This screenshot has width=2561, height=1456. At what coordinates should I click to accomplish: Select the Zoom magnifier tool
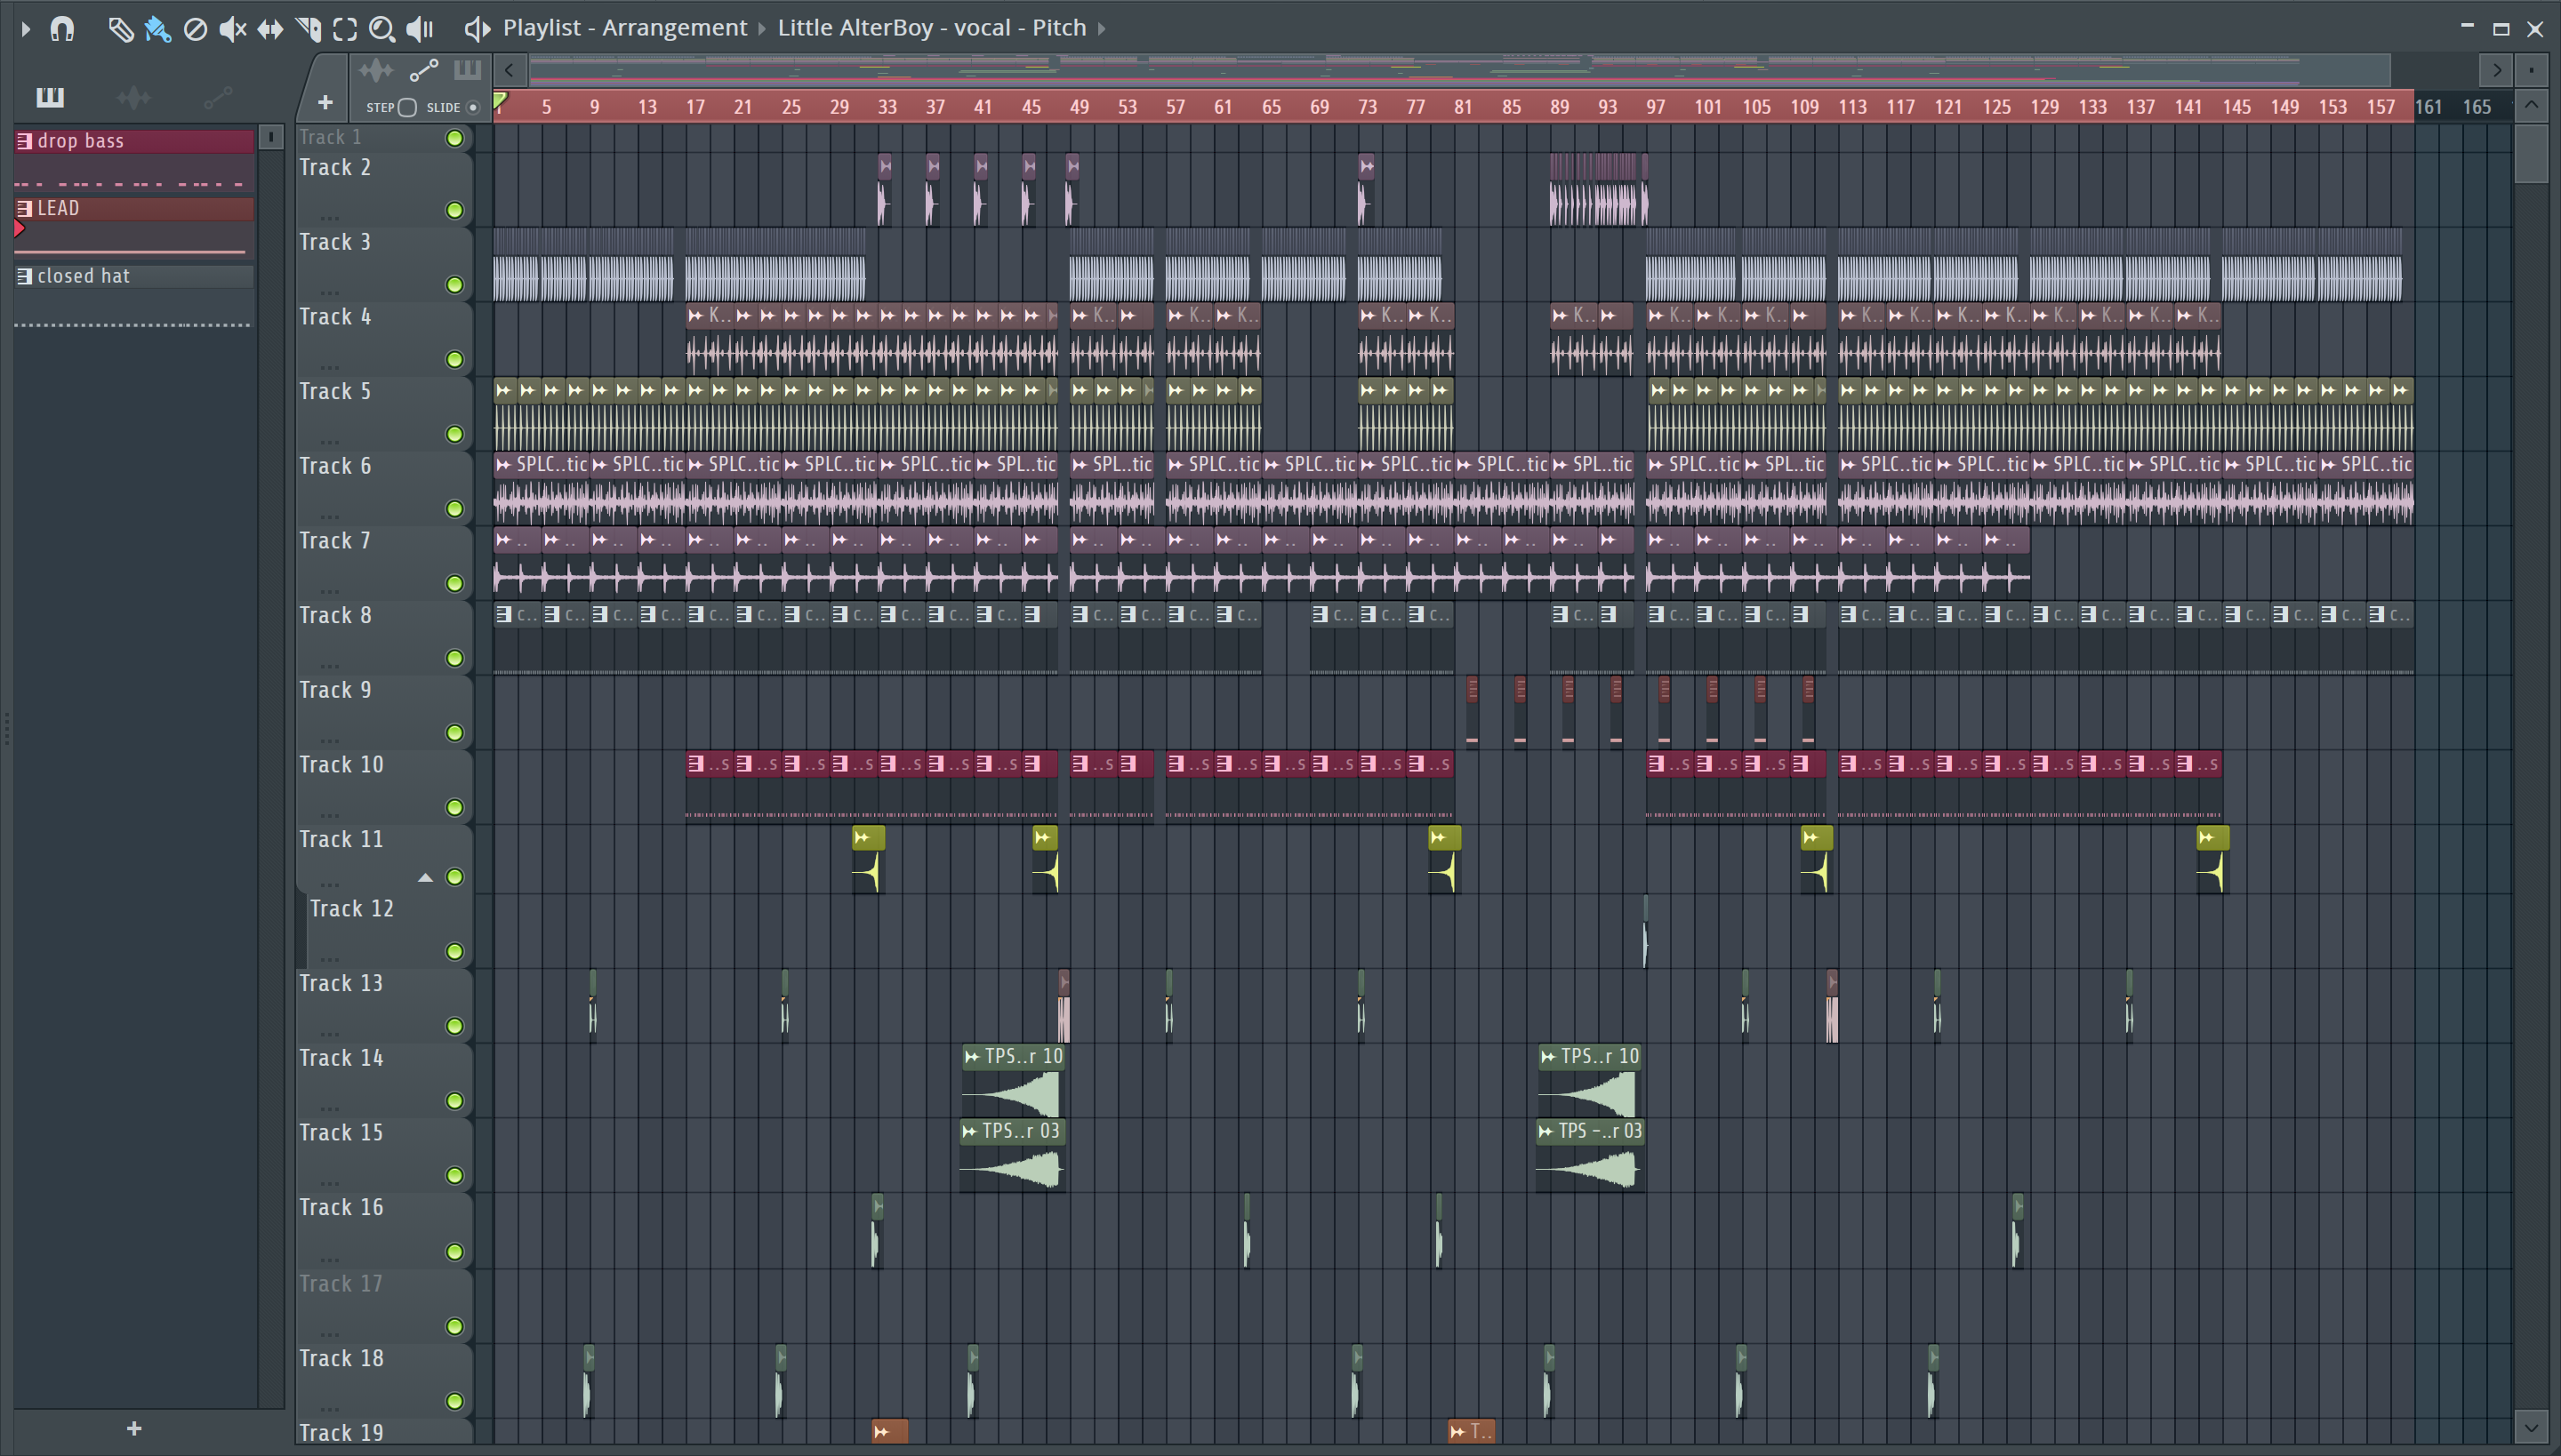(381, 29)
